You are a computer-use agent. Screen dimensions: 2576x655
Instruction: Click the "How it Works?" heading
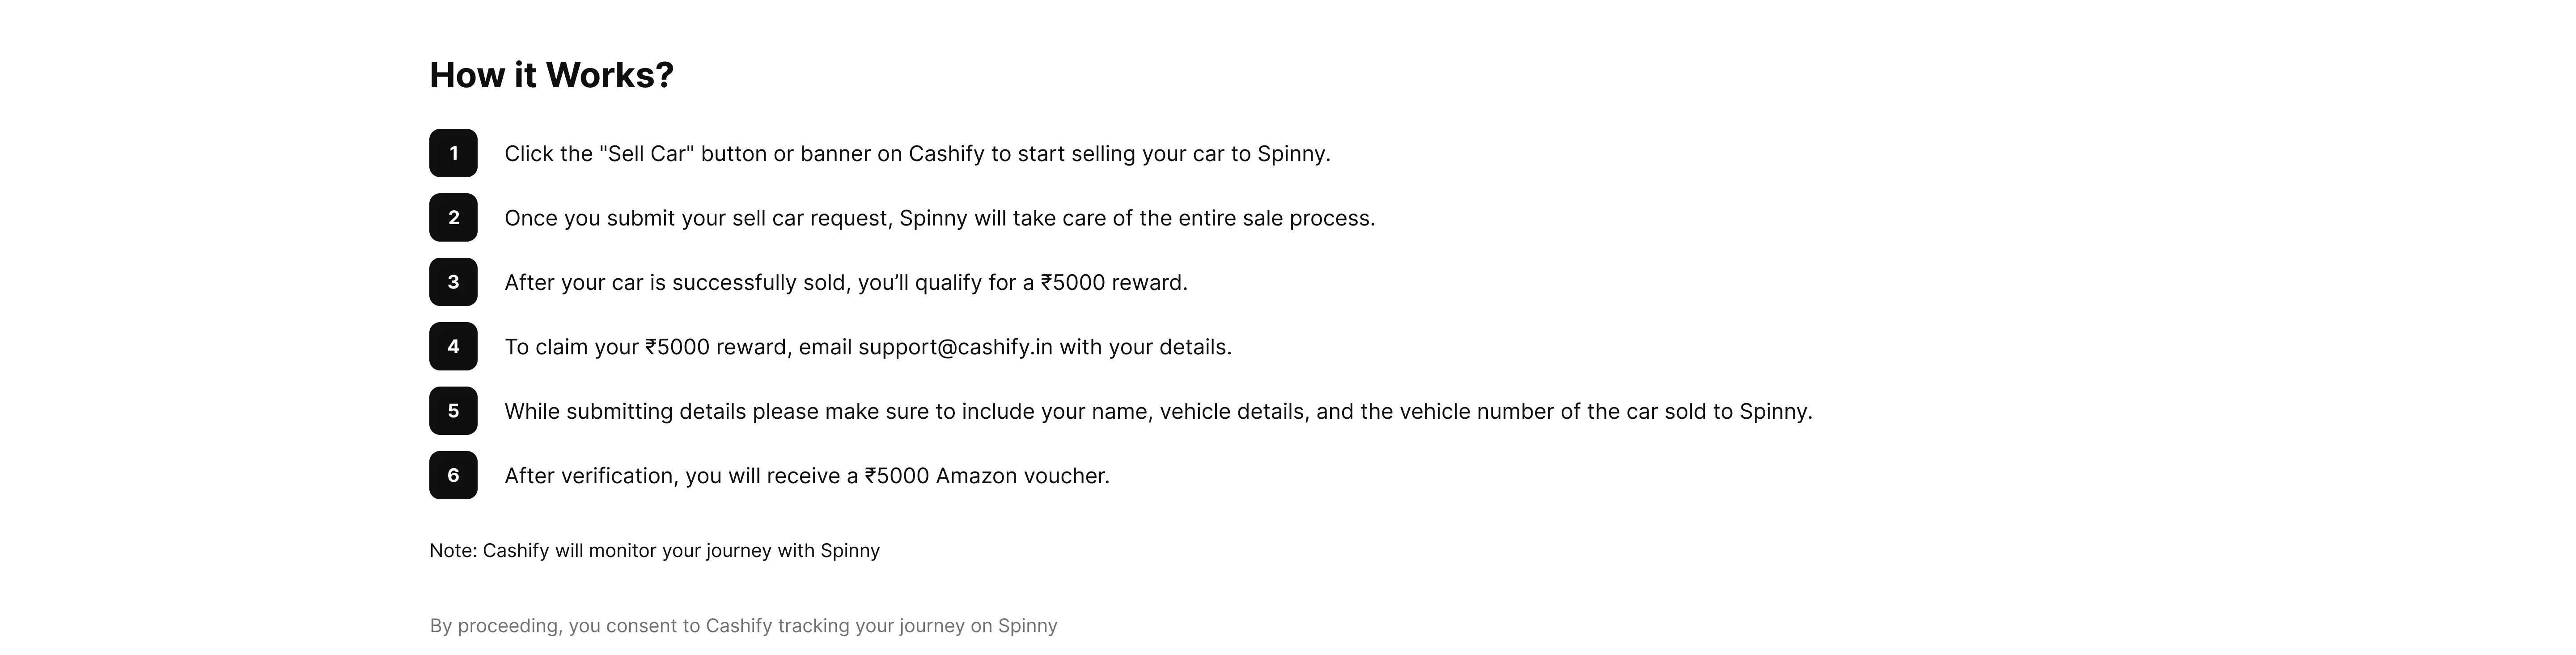pos(552,75)
